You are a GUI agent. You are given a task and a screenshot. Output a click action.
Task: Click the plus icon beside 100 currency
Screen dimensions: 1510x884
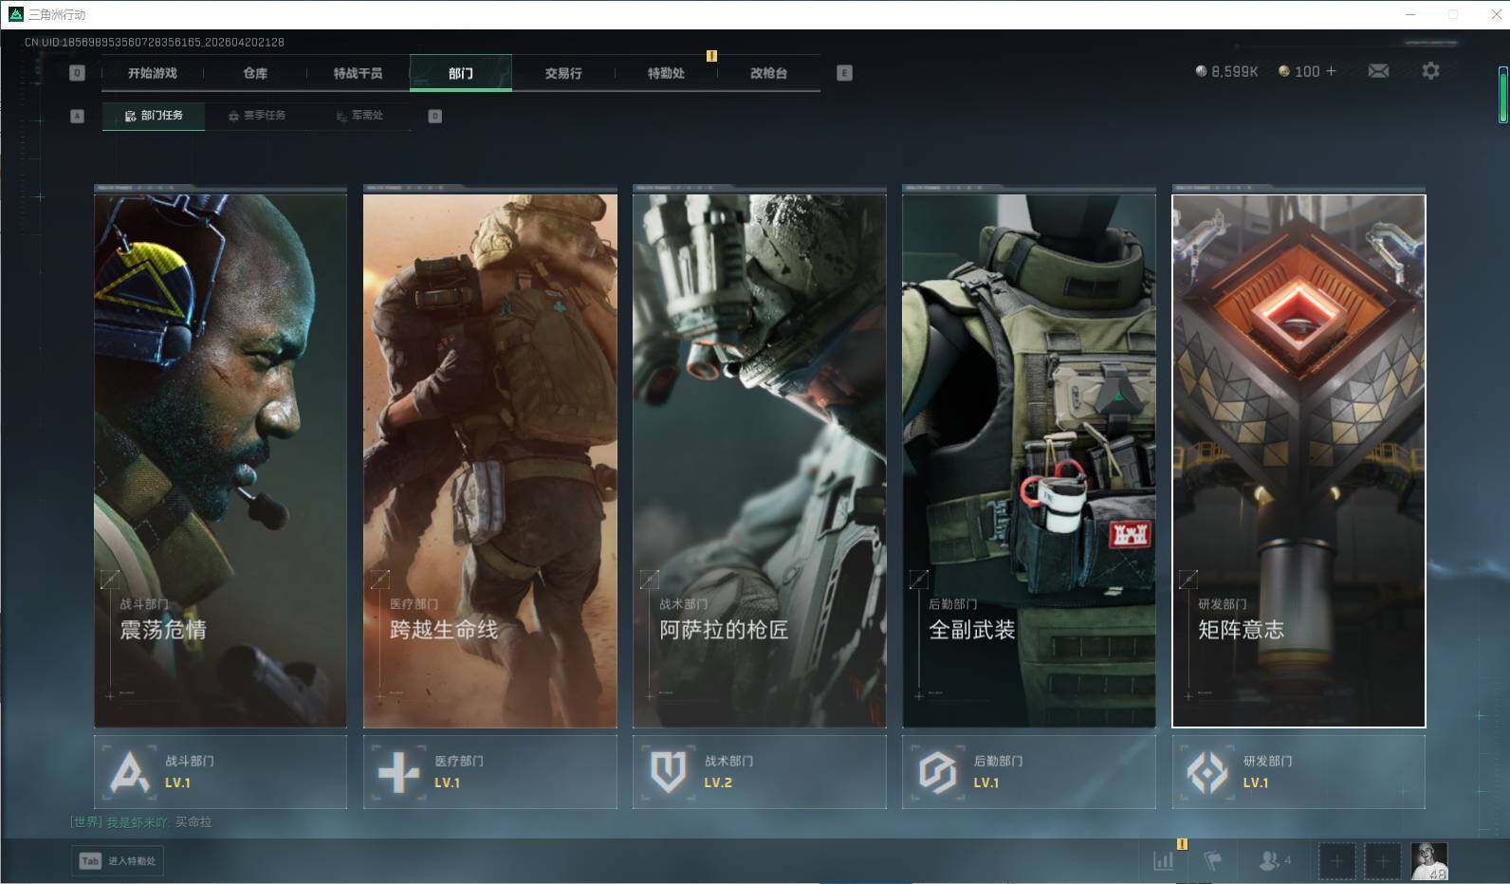pos(1331,71)
